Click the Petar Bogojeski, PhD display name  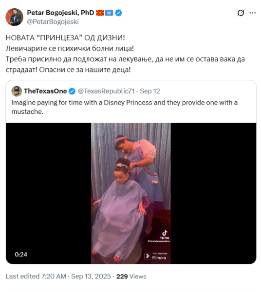click(x=60, y=13)
